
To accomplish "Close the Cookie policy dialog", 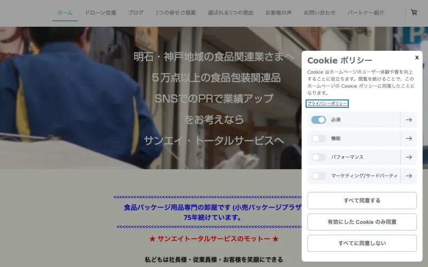I will coord(417,58).
